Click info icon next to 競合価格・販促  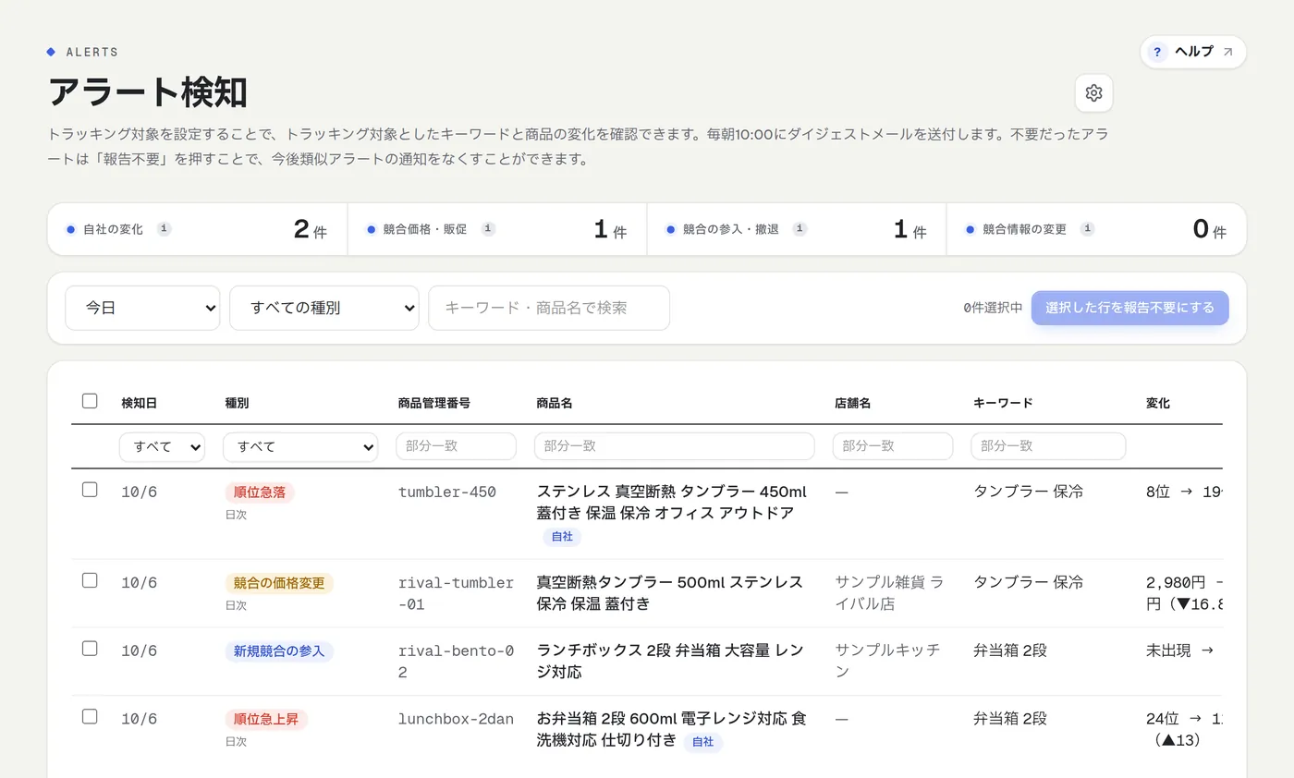coord(488,229)
